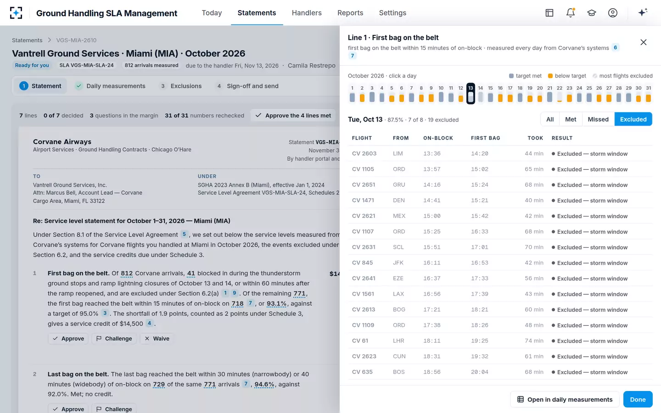The width and height of the screenshot is (661, 413).
Task: Open the Settings tab
Action: 392,13
